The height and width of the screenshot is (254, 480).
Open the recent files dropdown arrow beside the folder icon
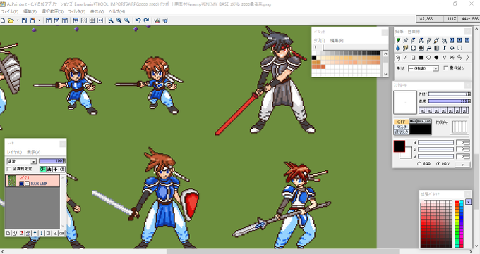coord(18,20)
